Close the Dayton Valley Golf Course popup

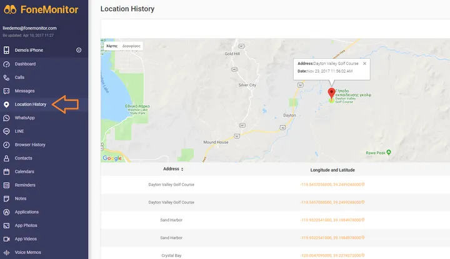[364, 63]
